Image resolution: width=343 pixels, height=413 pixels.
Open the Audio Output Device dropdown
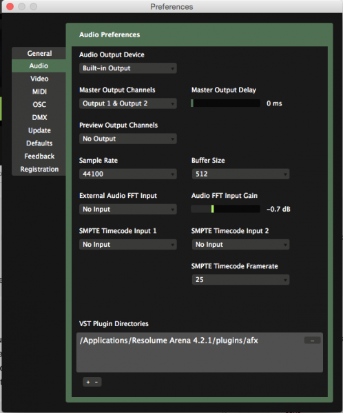click(128, 68)
